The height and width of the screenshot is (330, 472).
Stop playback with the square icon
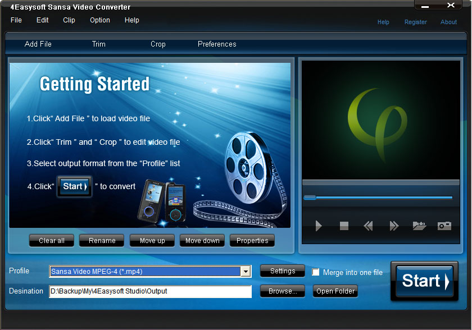[344, 226]
